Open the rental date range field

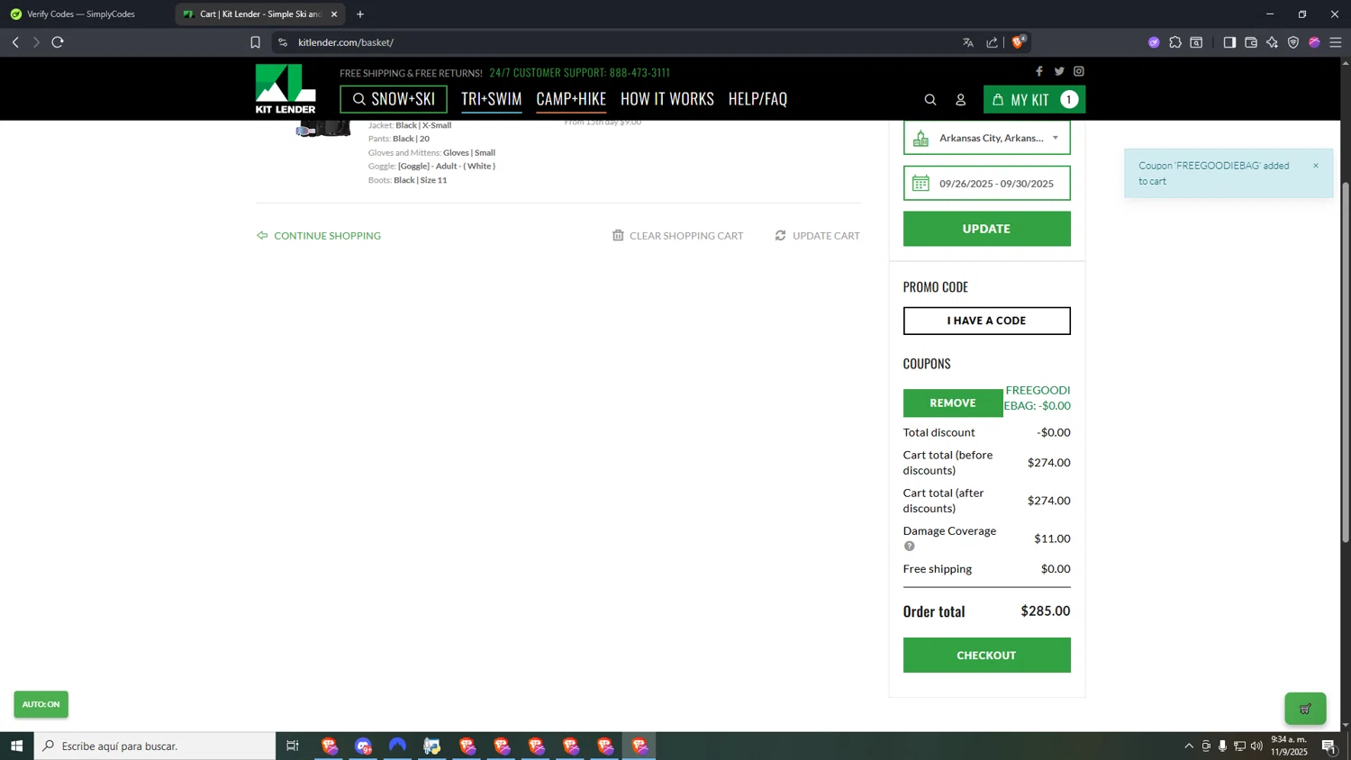(987, 183)
